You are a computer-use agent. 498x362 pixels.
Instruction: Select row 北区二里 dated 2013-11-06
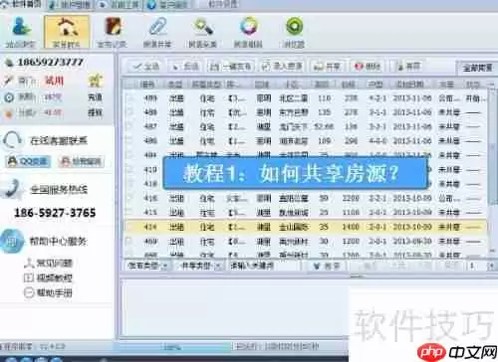(306, 98)
